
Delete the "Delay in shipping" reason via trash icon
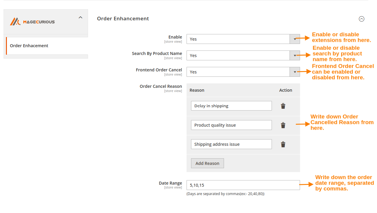[283, 105]
